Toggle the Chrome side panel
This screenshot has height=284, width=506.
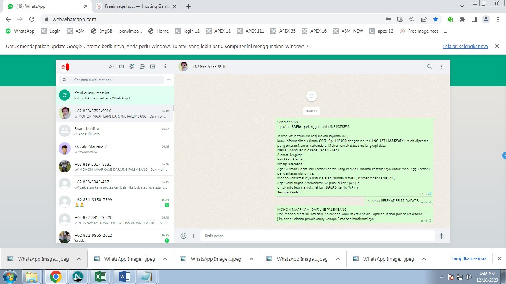click(x=474, y=19)
